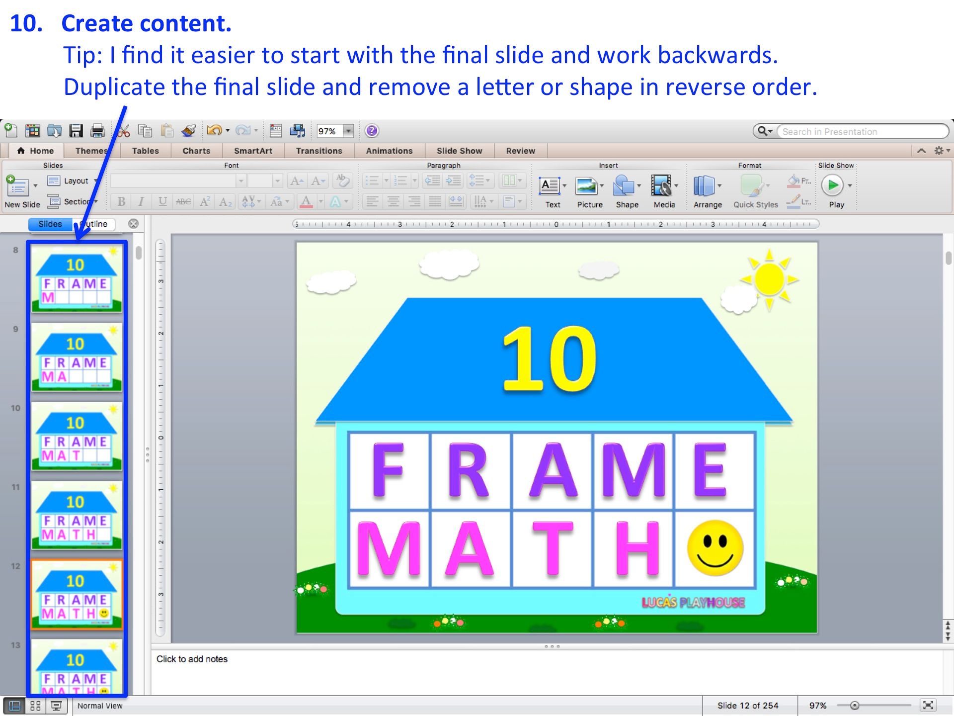
Task: Switch to Slide Sorter view
Action: 35,705
